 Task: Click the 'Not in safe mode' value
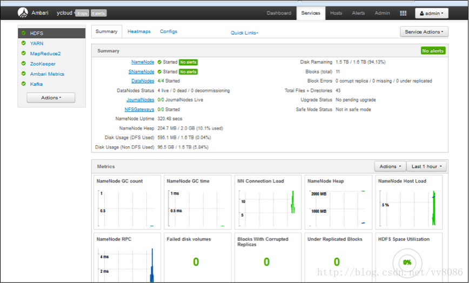point(353,110)
